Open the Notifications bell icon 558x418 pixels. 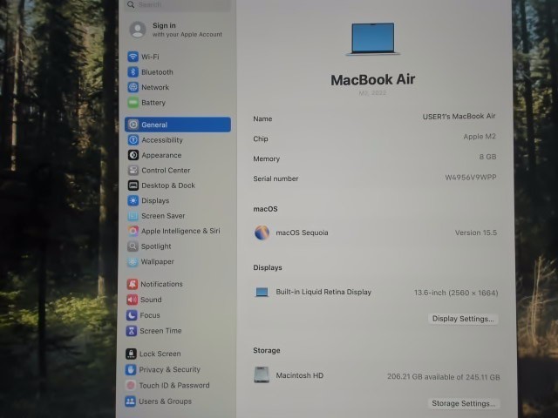pos(132,284)
